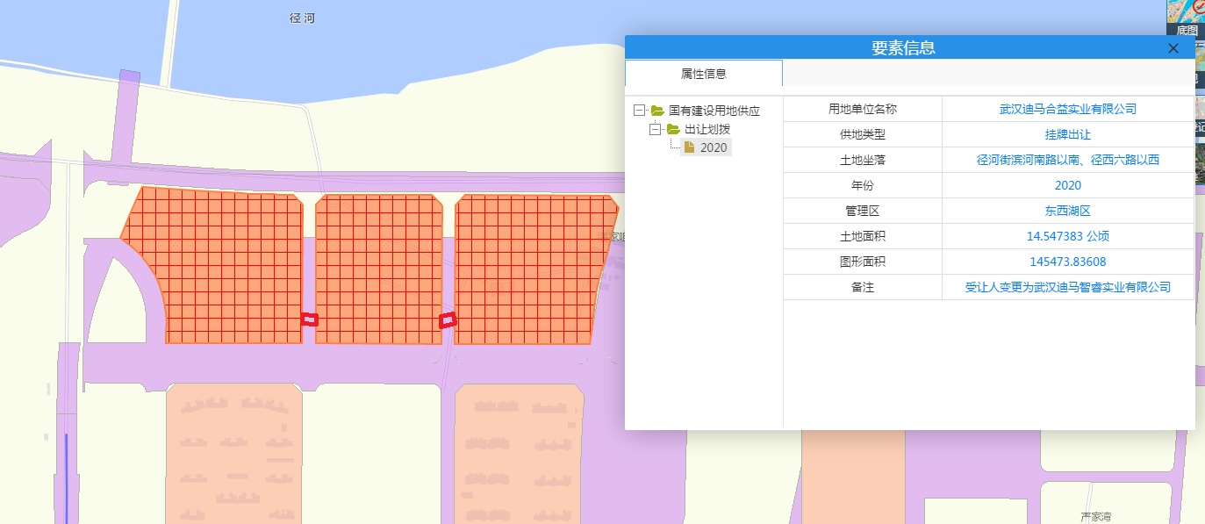Click the right red-gridded land parcel
This screenshot has width=1205, height=524.
(x=533, y=268)
